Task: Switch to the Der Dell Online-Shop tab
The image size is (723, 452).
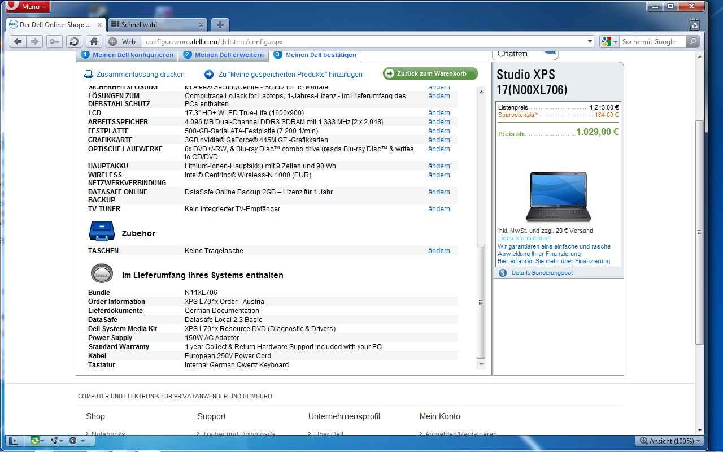Action: (x=55, y=24)
